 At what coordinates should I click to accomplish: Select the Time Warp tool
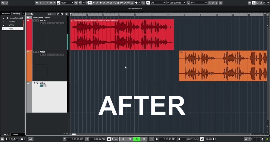coord(122,3)
